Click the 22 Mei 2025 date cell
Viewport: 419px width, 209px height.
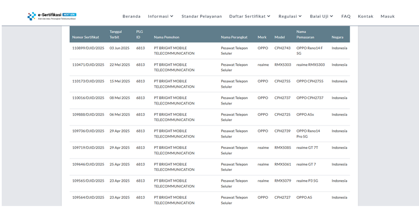[120, 65]
